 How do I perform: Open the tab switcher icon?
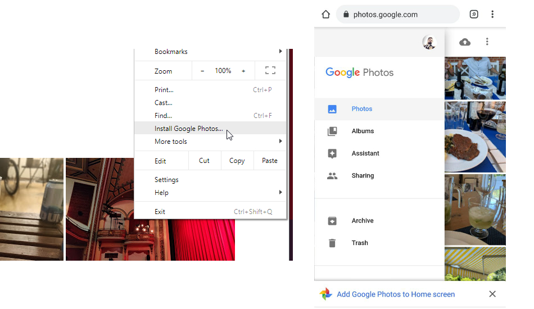[x=474, y=14]
